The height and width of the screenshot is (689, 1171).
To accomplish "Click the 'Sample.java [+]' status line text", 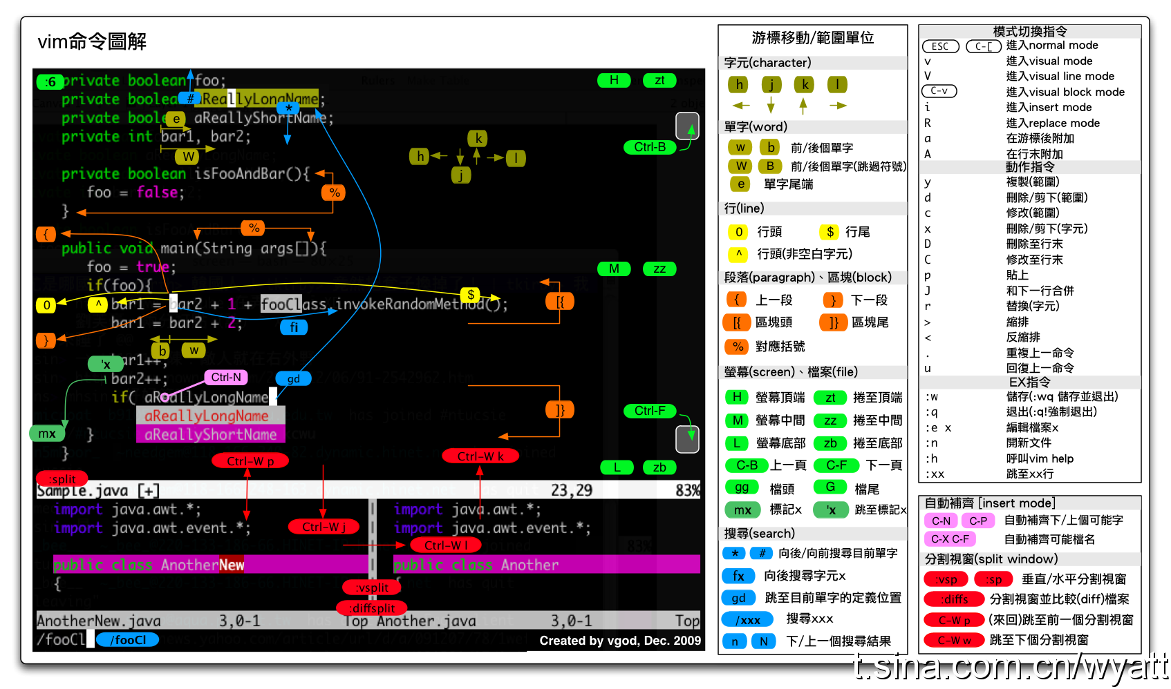I will tap(97, 491).
